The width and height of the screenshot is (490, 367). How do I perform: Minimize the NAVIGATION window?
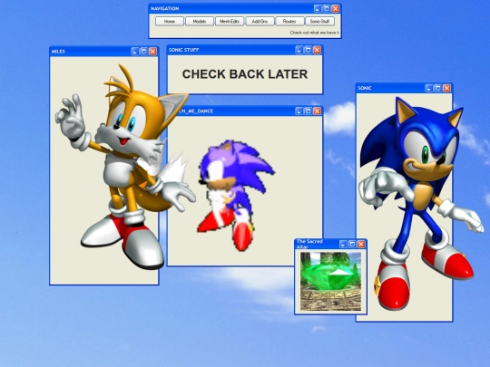click(x=318, y=8)
